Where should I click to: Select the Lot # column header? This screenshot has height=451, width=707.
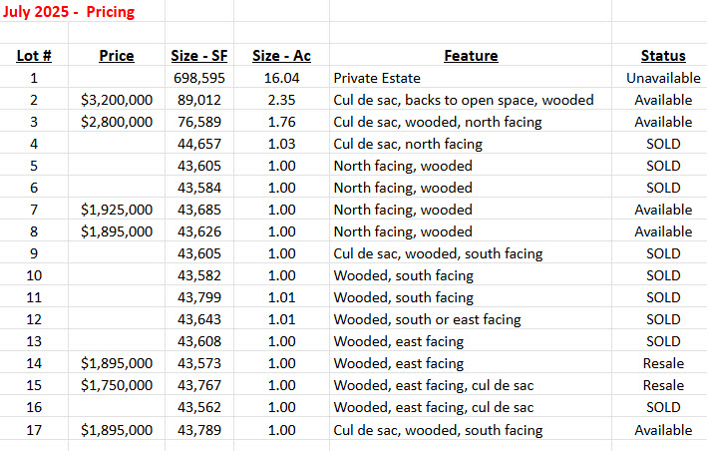[34, 56]
